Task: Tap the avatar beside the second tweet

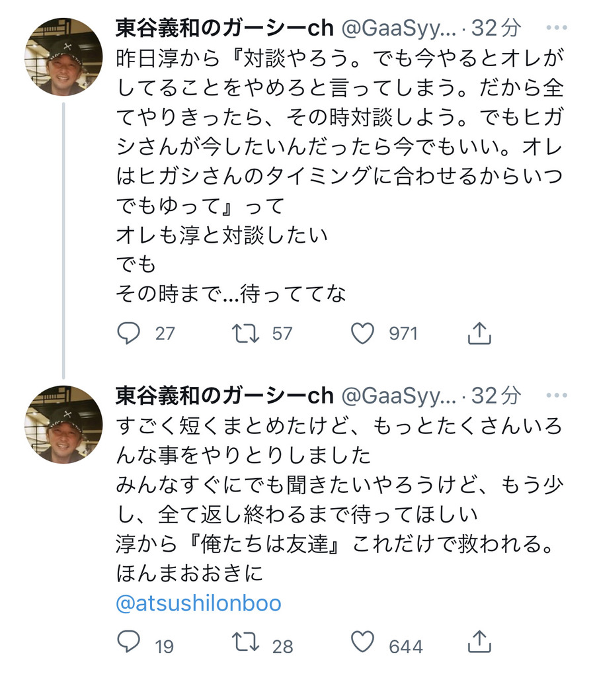Action: click(x=63, y=424)
